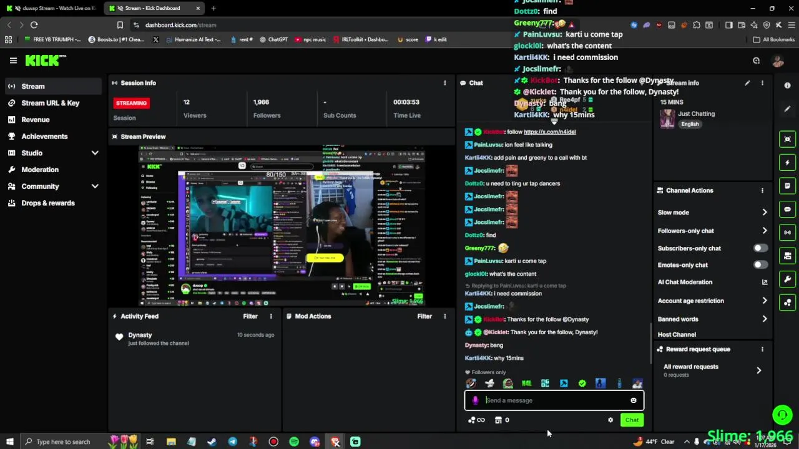The height and width of the screenshot is (449, 799).
Task: Expand the Studio sidebar section
Action: coord(95,153)
